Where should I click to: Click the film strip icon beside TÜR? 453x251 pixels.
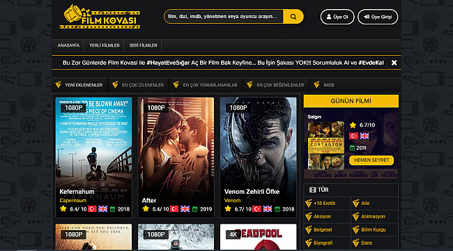point(313,190)
